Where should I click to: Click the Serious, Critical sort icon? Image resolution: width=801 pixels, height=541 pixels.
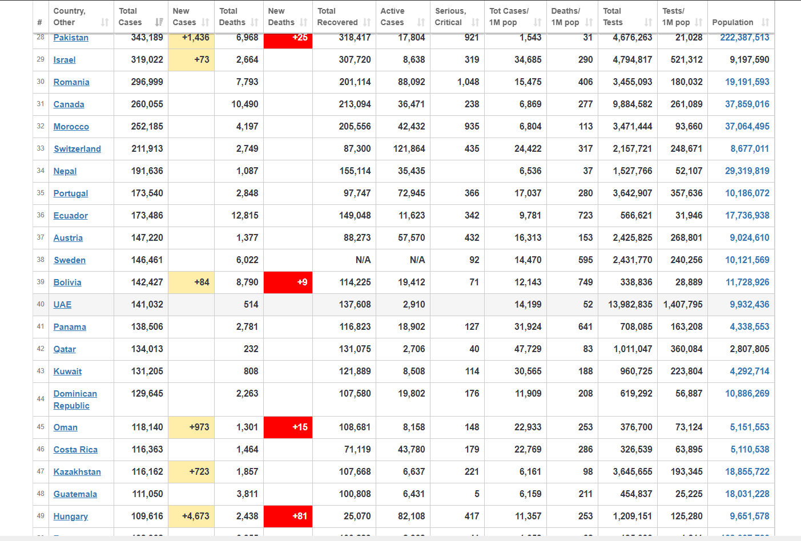pos(476,22)
